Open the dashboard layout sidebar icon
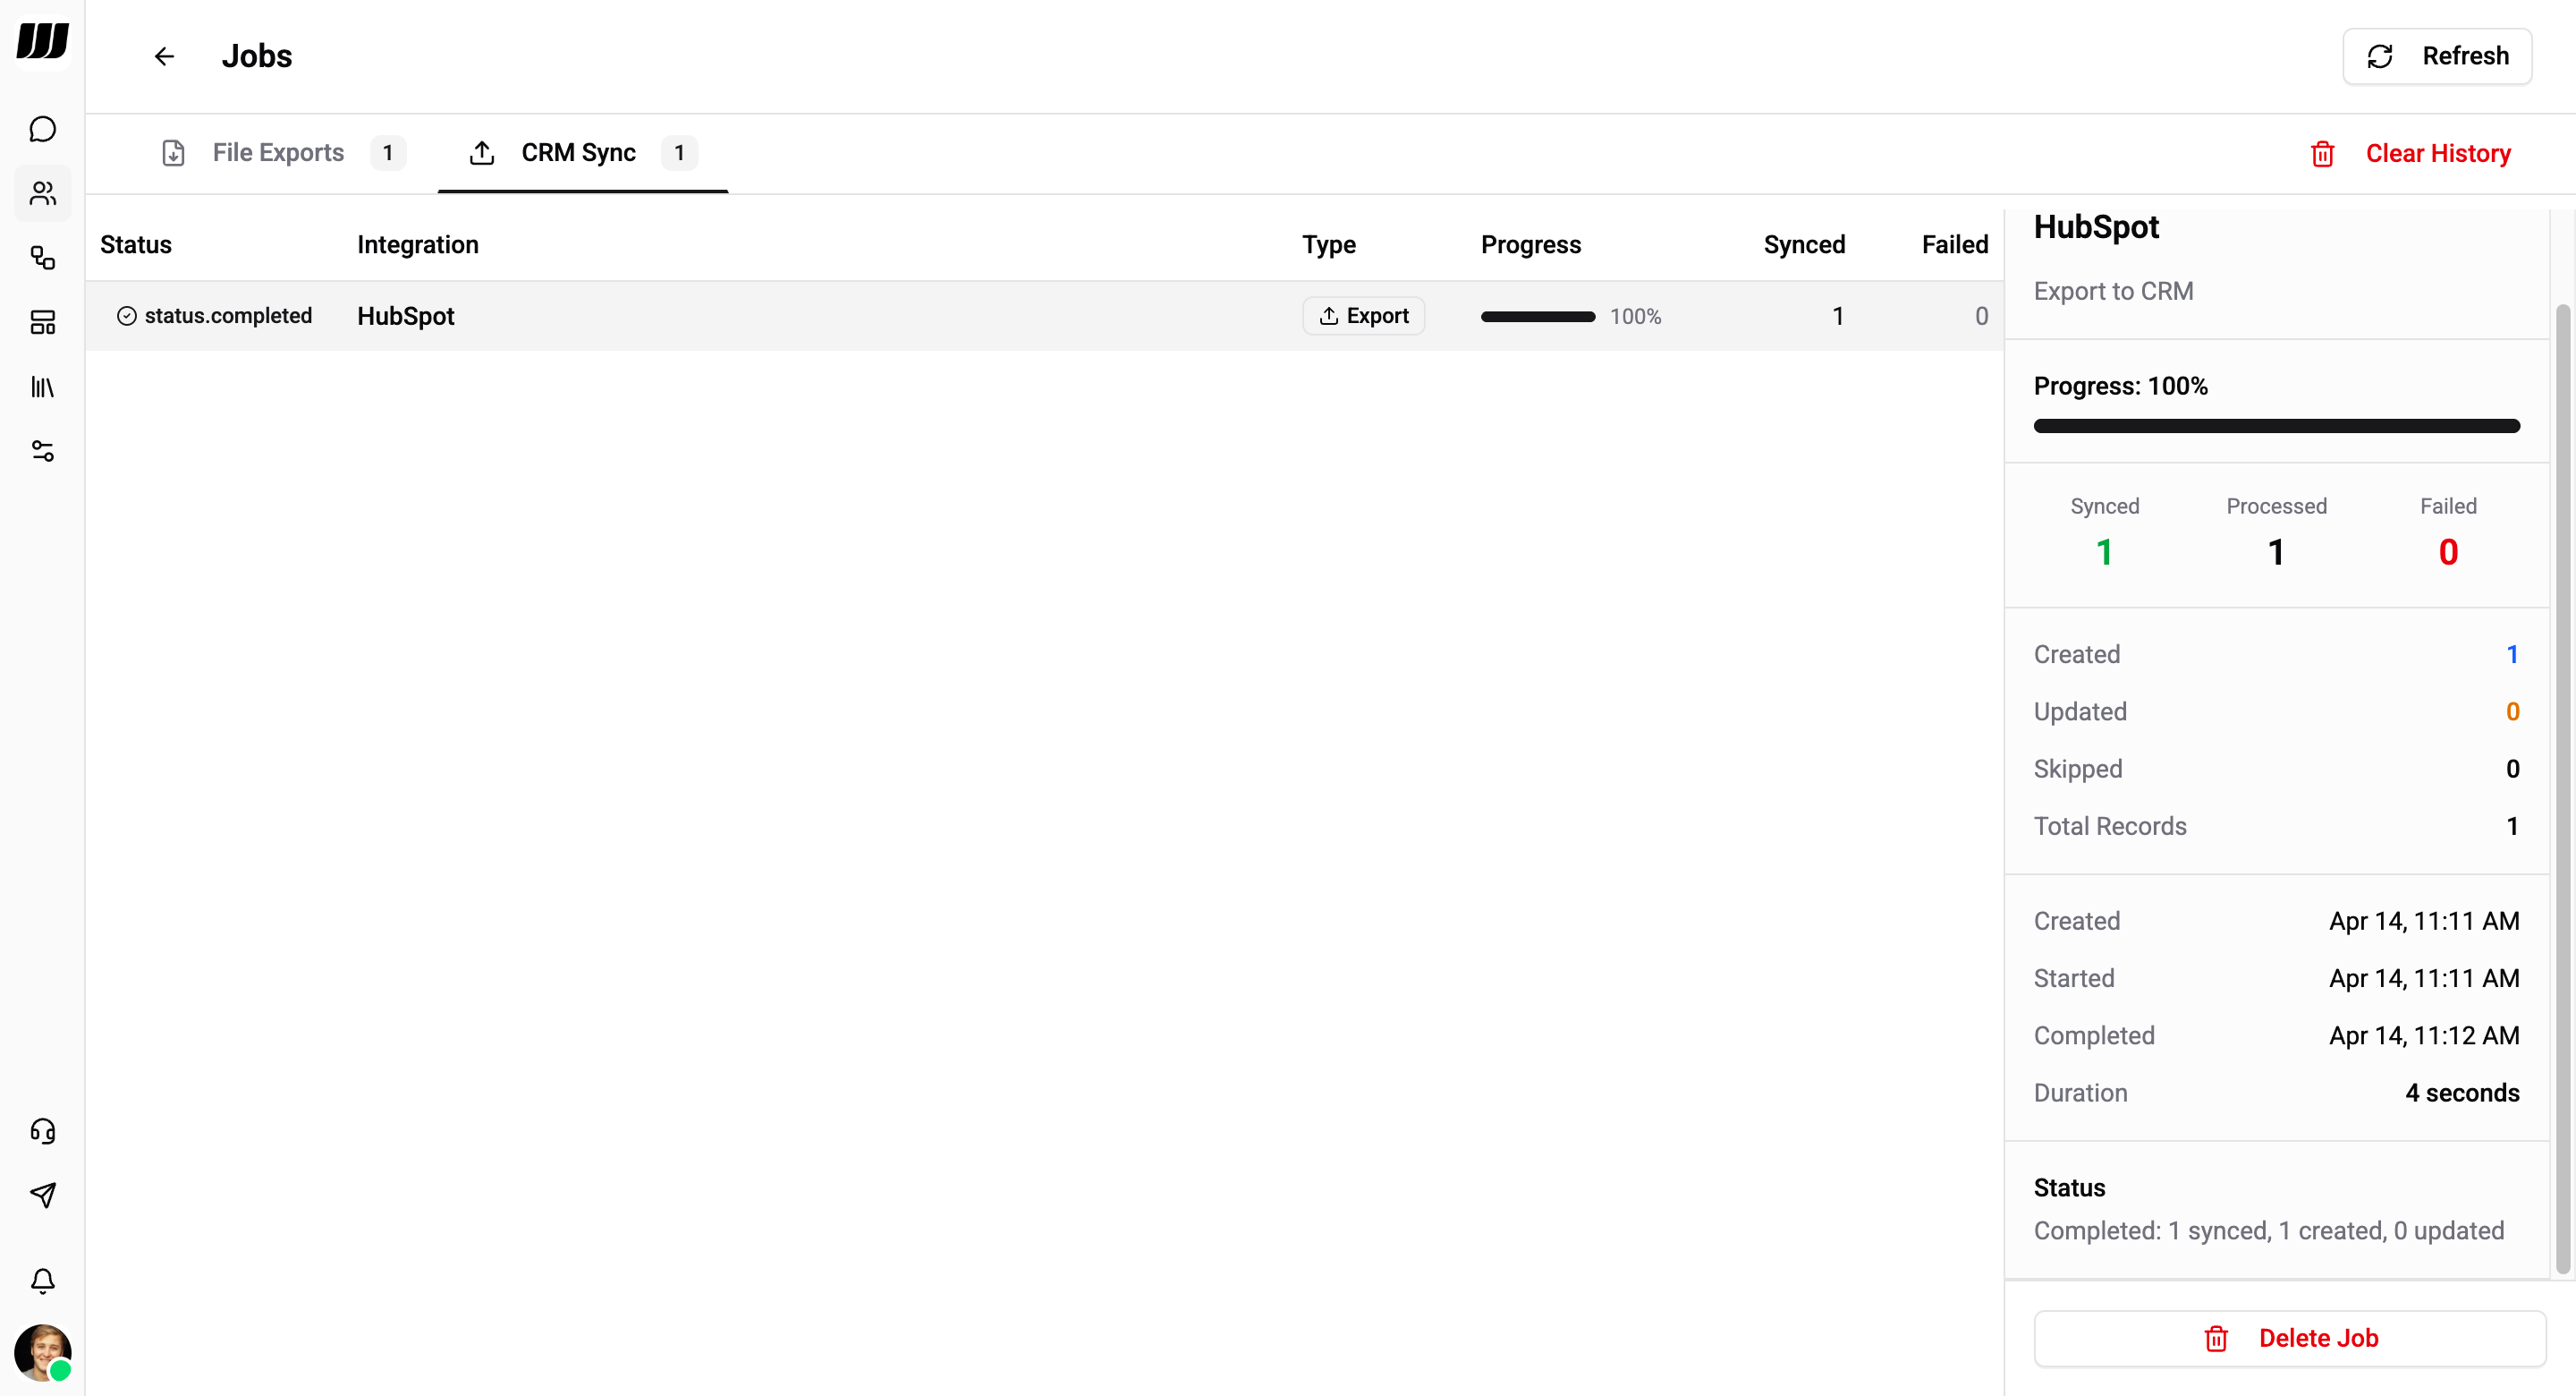The height and width of the screenshot is (1396, 2576). (42, 322)
